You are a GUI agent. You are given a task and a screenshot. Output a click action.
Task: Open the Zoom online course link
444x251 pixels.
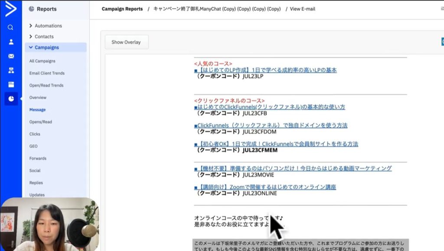point(266,187)
